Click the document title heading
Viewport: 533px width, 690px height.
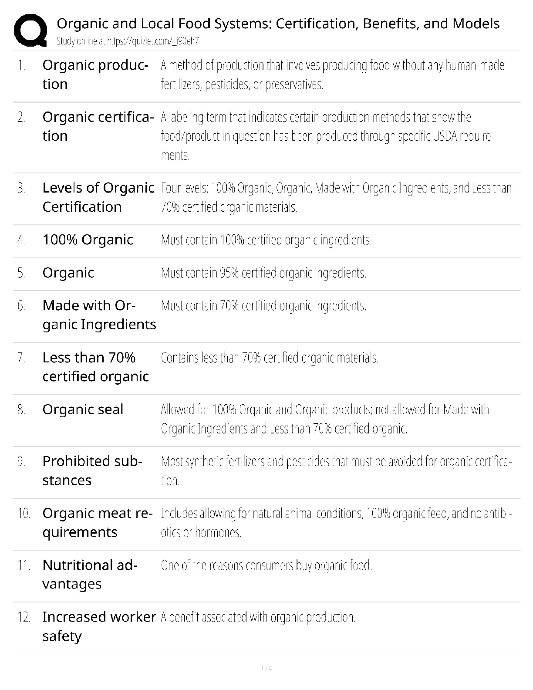point(278,24)
